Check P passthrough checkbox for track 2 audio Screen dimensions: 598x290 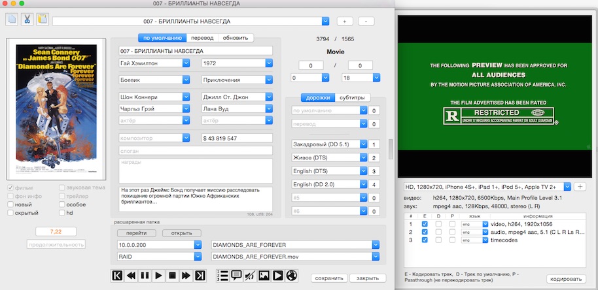click(452, 232)
